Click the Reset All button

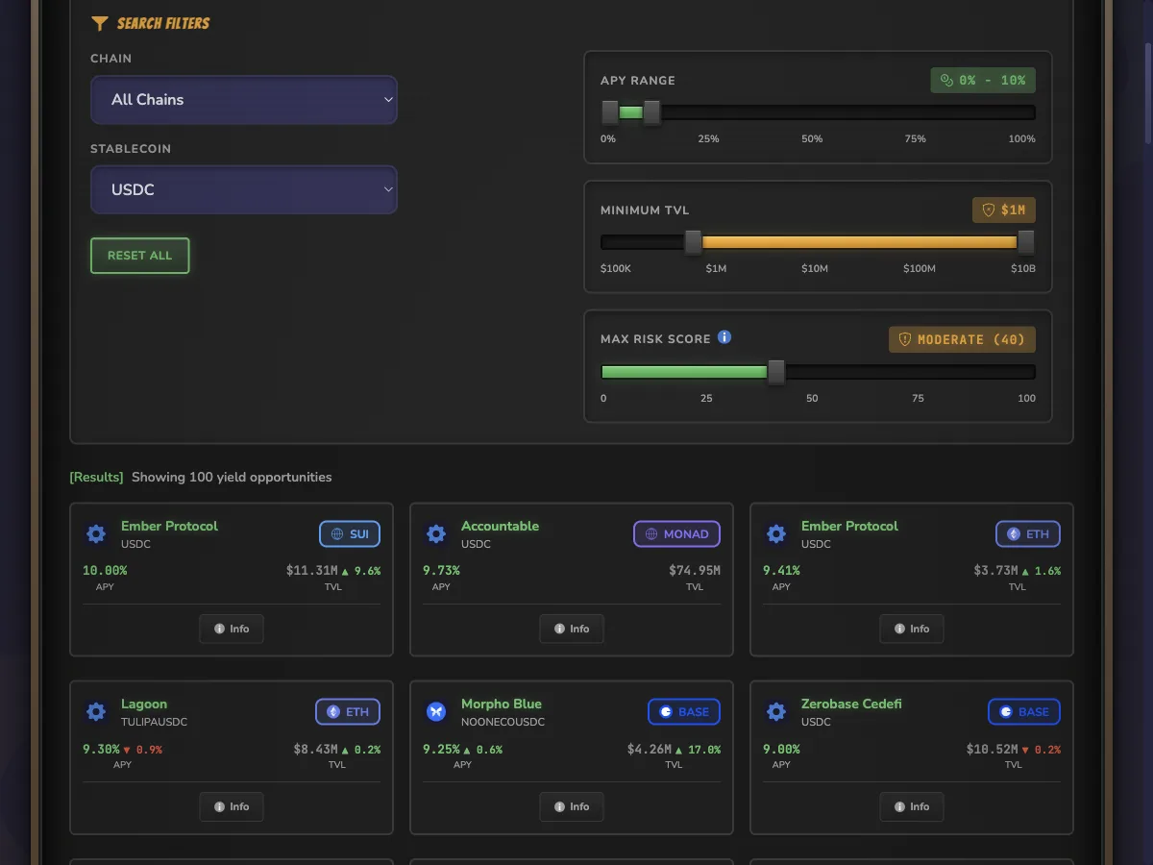(x=140, y=256)
